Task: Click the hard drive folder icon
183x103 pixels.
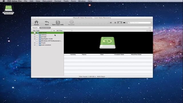Action: (38, 33)
